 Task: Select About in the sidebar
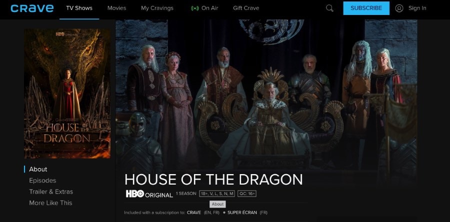pyautogui.click(x=38, y=169)
